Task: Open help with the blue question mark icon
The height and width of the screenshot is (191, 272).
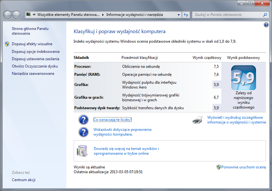Action: pyautogui.click(x=266, y=25)
